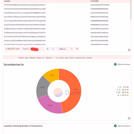Click LayerZero Checking Number of Transactions title

(x=23, y=126)
